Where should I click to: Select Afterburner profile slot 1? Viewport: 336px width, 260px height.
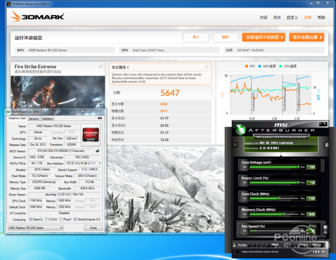[250, 245]
